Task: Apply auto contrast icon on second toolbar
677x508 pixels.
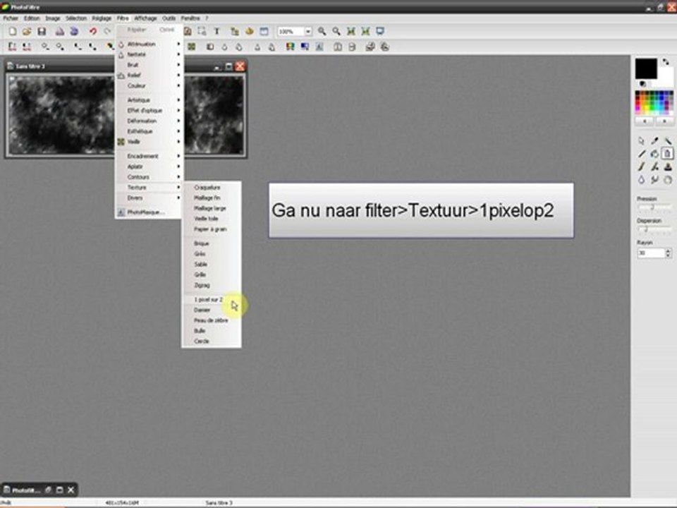Action: (x=27, y=47)
